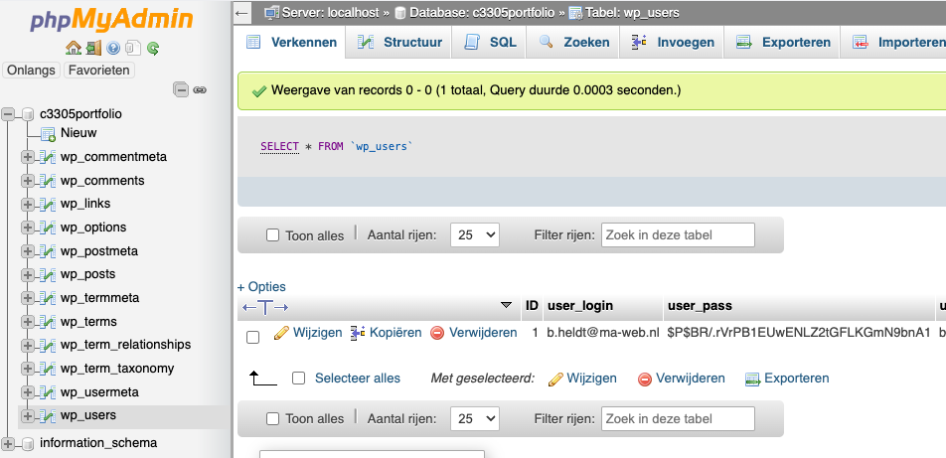Click the Selecteer alles link
This screenshot has width=946, height=458.
click(x=358, y=379)
